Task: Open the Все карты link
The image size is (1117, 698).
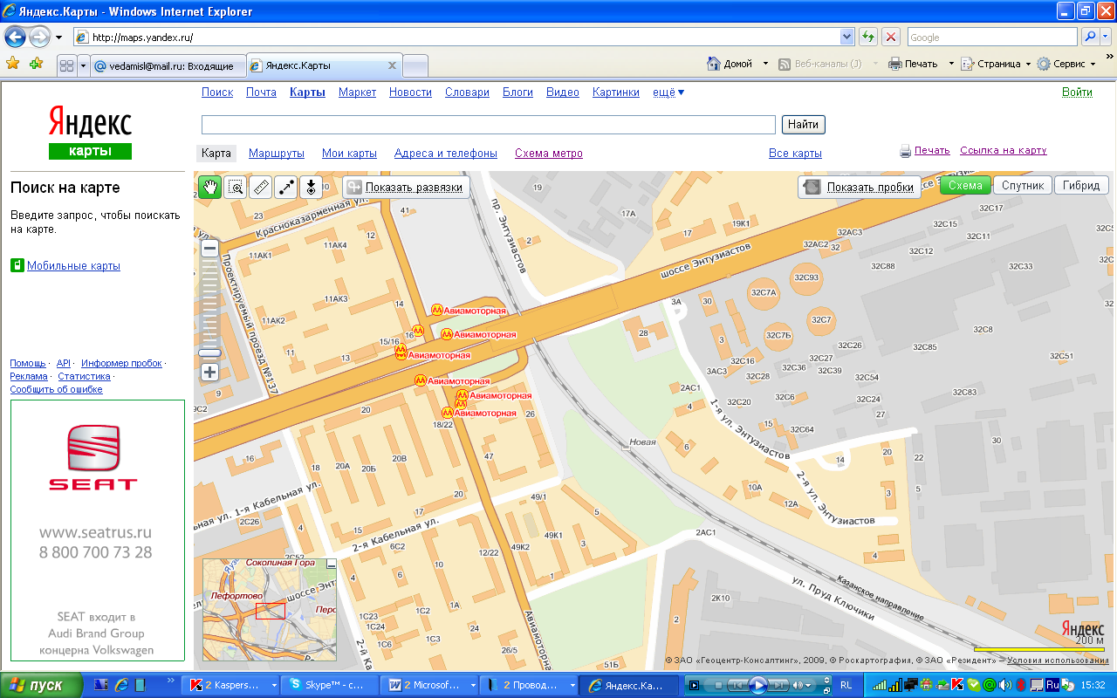Action: point(795,154)
